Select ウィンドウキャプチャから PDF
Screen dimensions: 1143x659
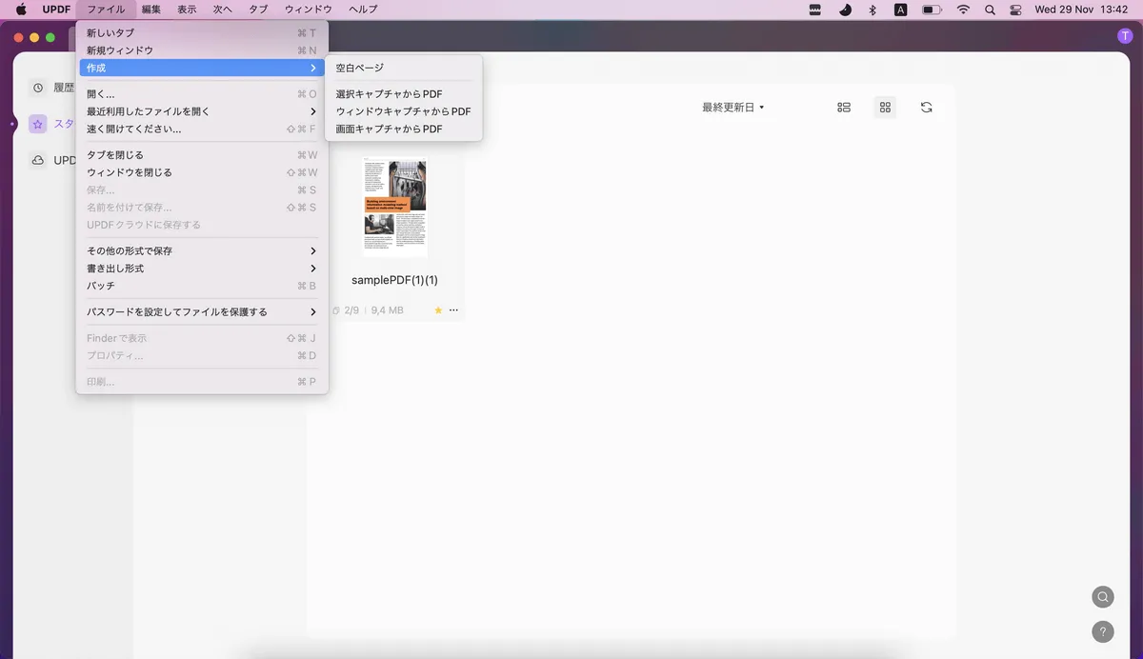click(404, 111)
